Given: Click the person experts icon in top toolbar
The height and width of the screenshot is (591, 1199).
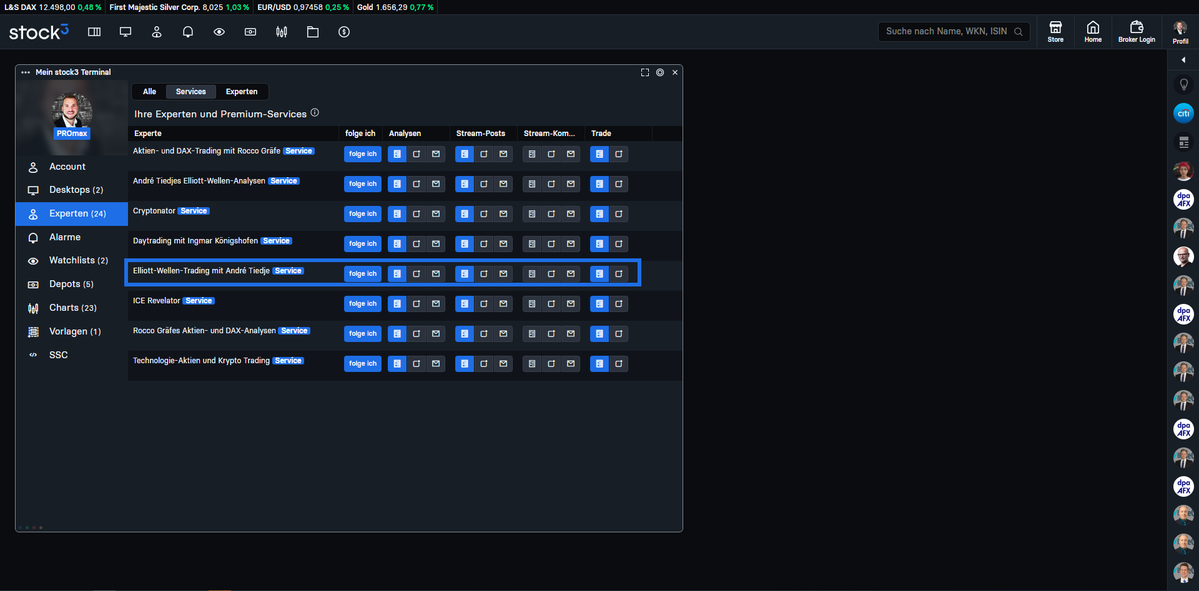Looking at the screenshot, I should click(x=157, y=32).
